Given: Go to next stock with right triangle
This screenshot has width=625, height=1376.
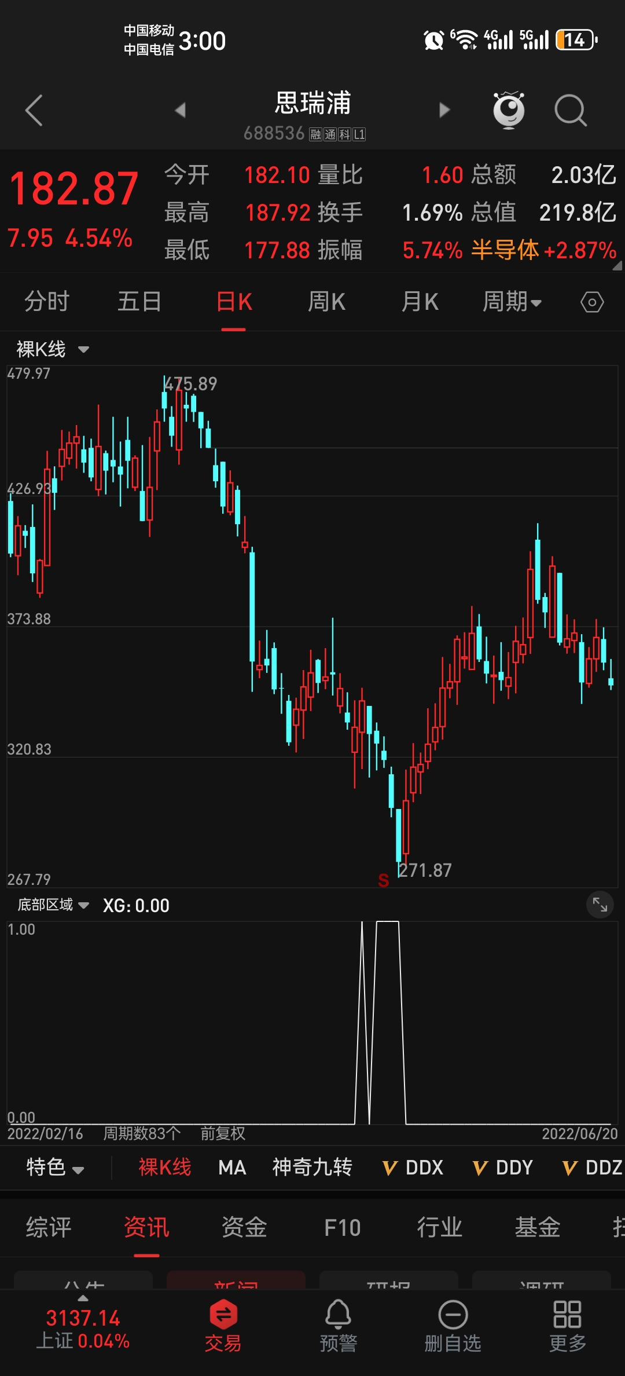Looking at the screenshot, I should 444,110.
